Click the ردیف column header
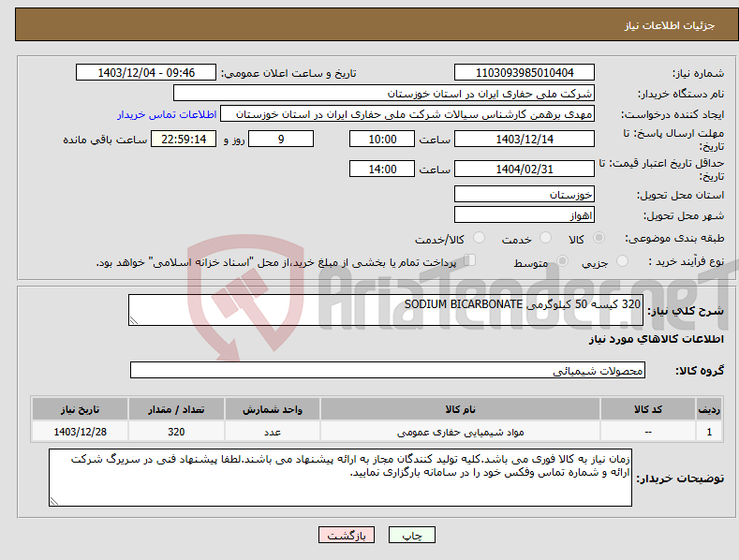This screenshot has width=739, height=560. click(709, 409)
